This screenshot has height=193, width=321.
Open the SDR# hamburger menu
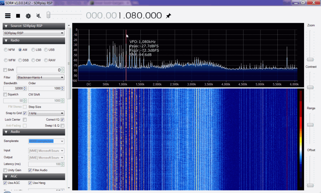pos(8,15)
